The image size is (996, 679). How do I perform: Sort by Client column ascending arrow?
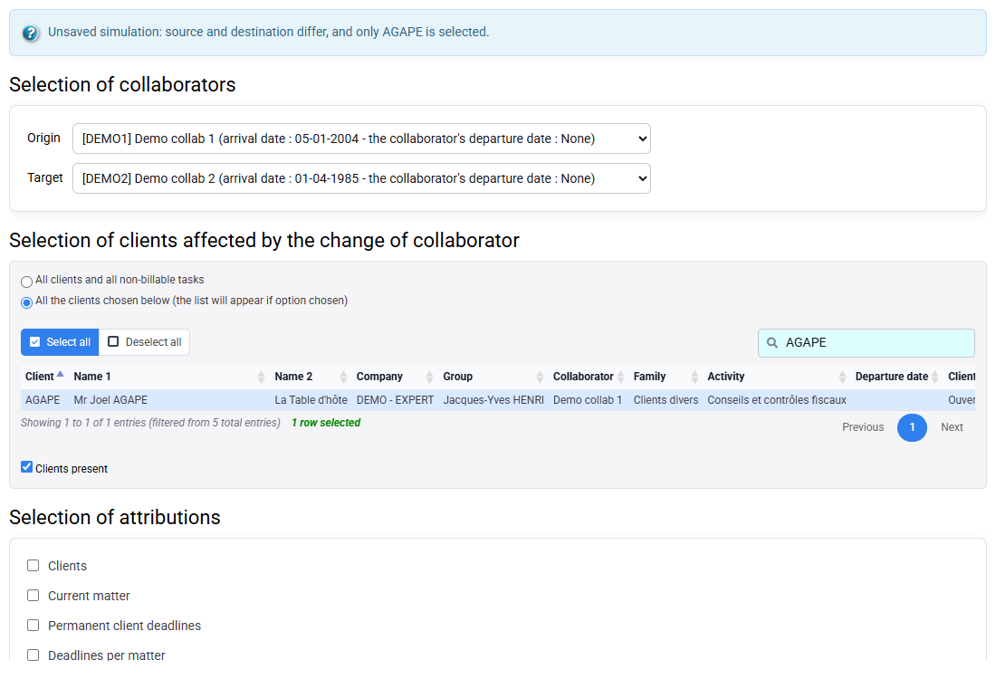pyautogui.click(x=61, y=374)
